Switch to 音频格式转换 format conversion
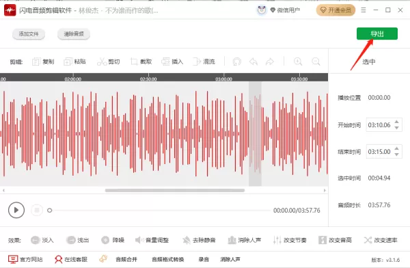 (x=168, y=259)
